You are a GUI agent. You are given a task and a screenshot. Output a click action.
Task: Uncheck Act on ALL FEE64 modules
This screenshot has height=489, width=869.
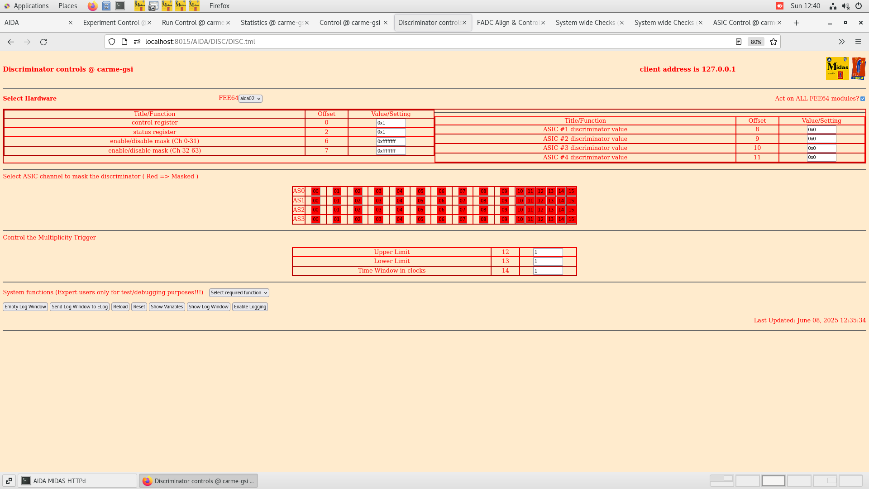tap(863, 98)
